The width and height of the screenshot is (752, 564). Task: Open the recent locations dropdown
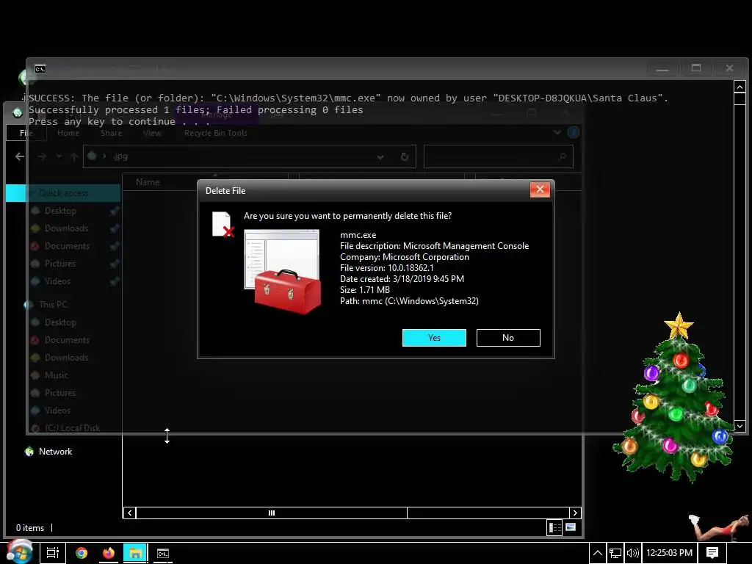coord(59,156)
